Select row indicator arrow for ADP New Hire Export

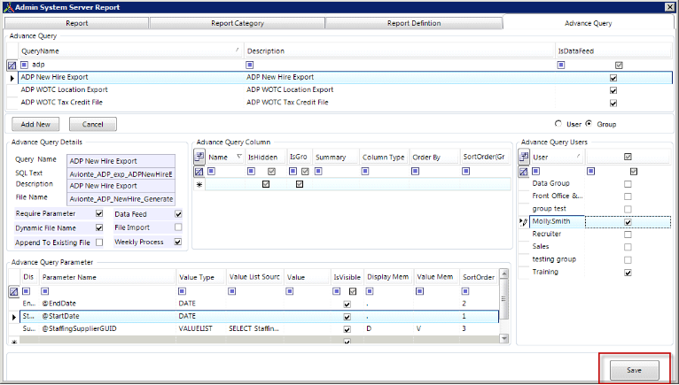coord(12,78)
